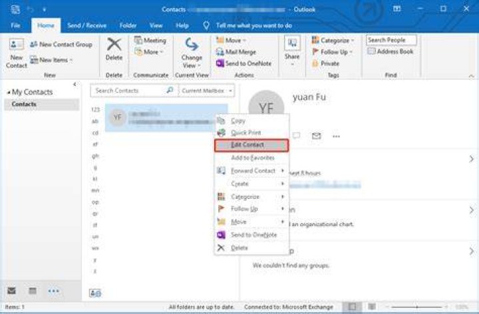Open the Address Book
This screenshot has width=479, height=314.
point(390,51)
